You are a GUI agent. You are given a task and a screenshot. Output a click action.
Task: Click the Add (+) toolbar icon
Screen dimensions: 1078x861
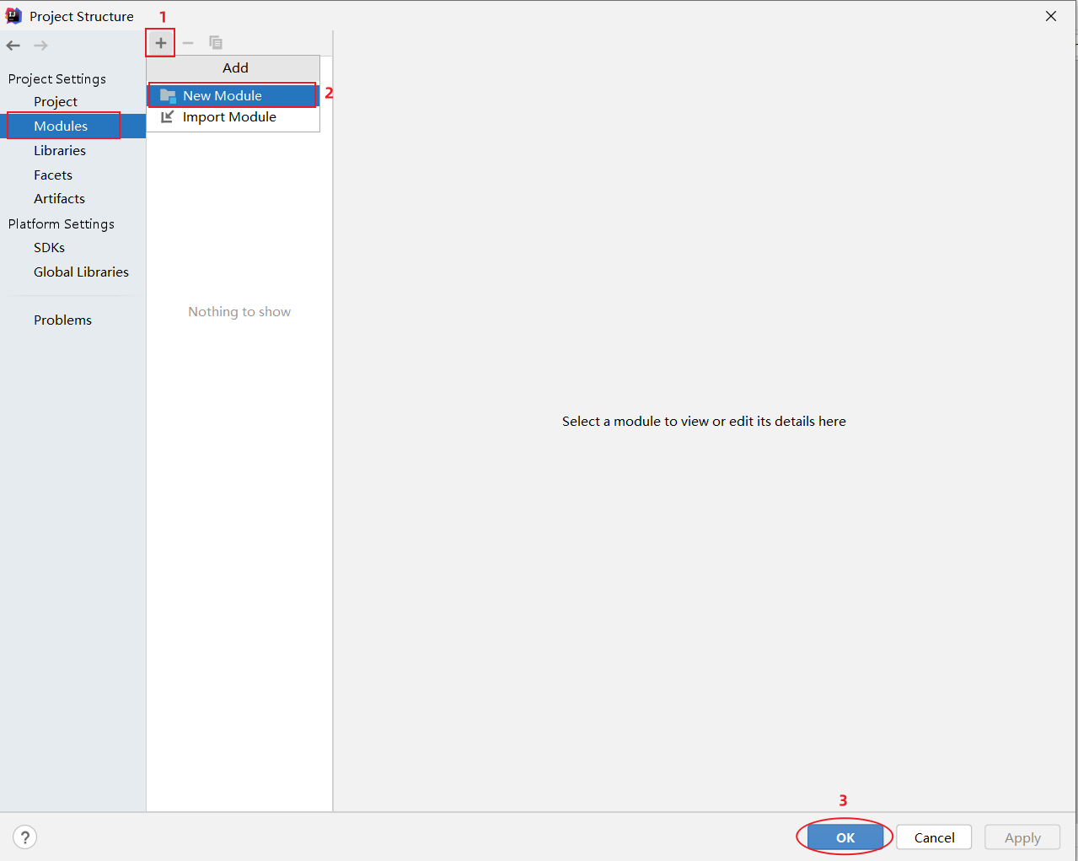tap(159, 42)
